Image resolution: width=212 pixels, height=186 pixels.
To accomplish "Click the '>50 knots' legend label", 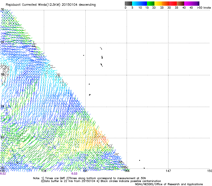I will click(204, 8).
